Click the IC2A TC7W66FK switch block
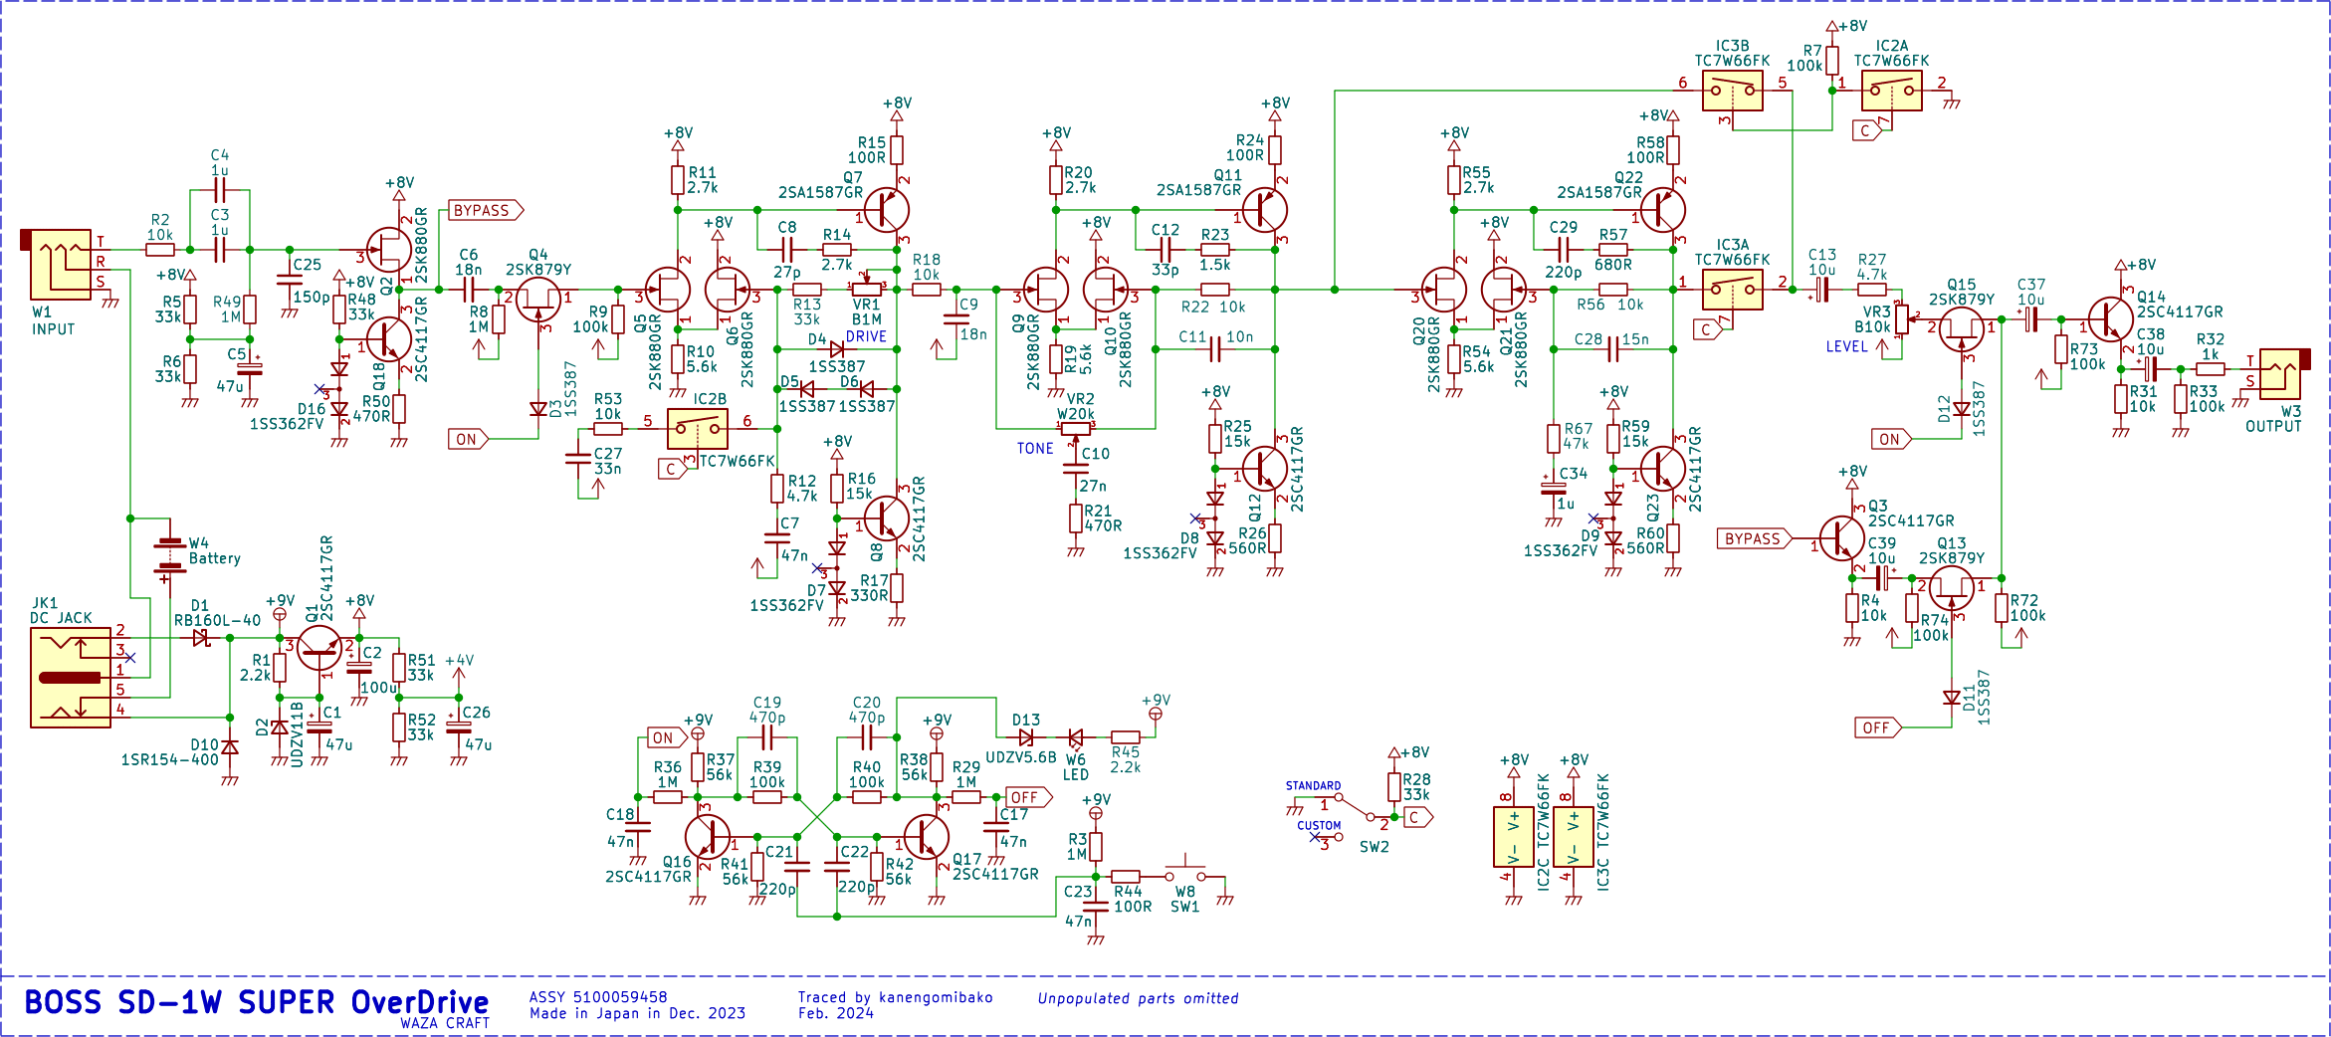The height and width of the screenshot is (1037, 2331). click(1892, 91)
